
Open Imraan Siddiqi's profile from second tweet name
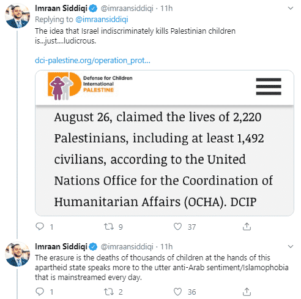[x=61, y=246]
